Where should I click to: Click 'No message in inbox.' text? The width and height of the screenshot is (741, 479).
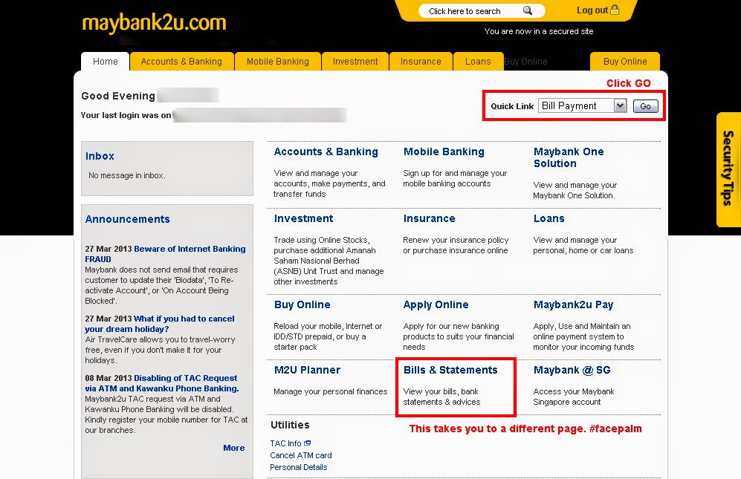click(126, 175)
